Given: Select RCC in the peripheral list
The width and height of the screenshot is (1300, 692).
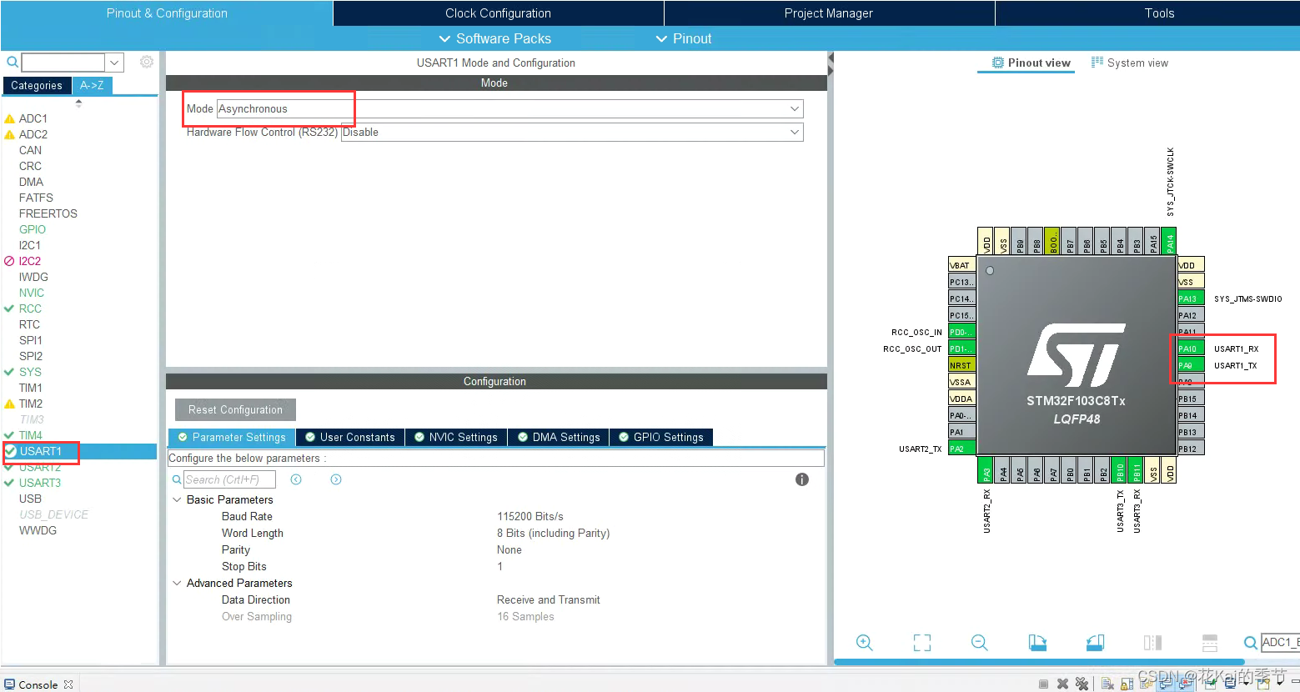Looking at the screenshot, I should coord(30,308).
